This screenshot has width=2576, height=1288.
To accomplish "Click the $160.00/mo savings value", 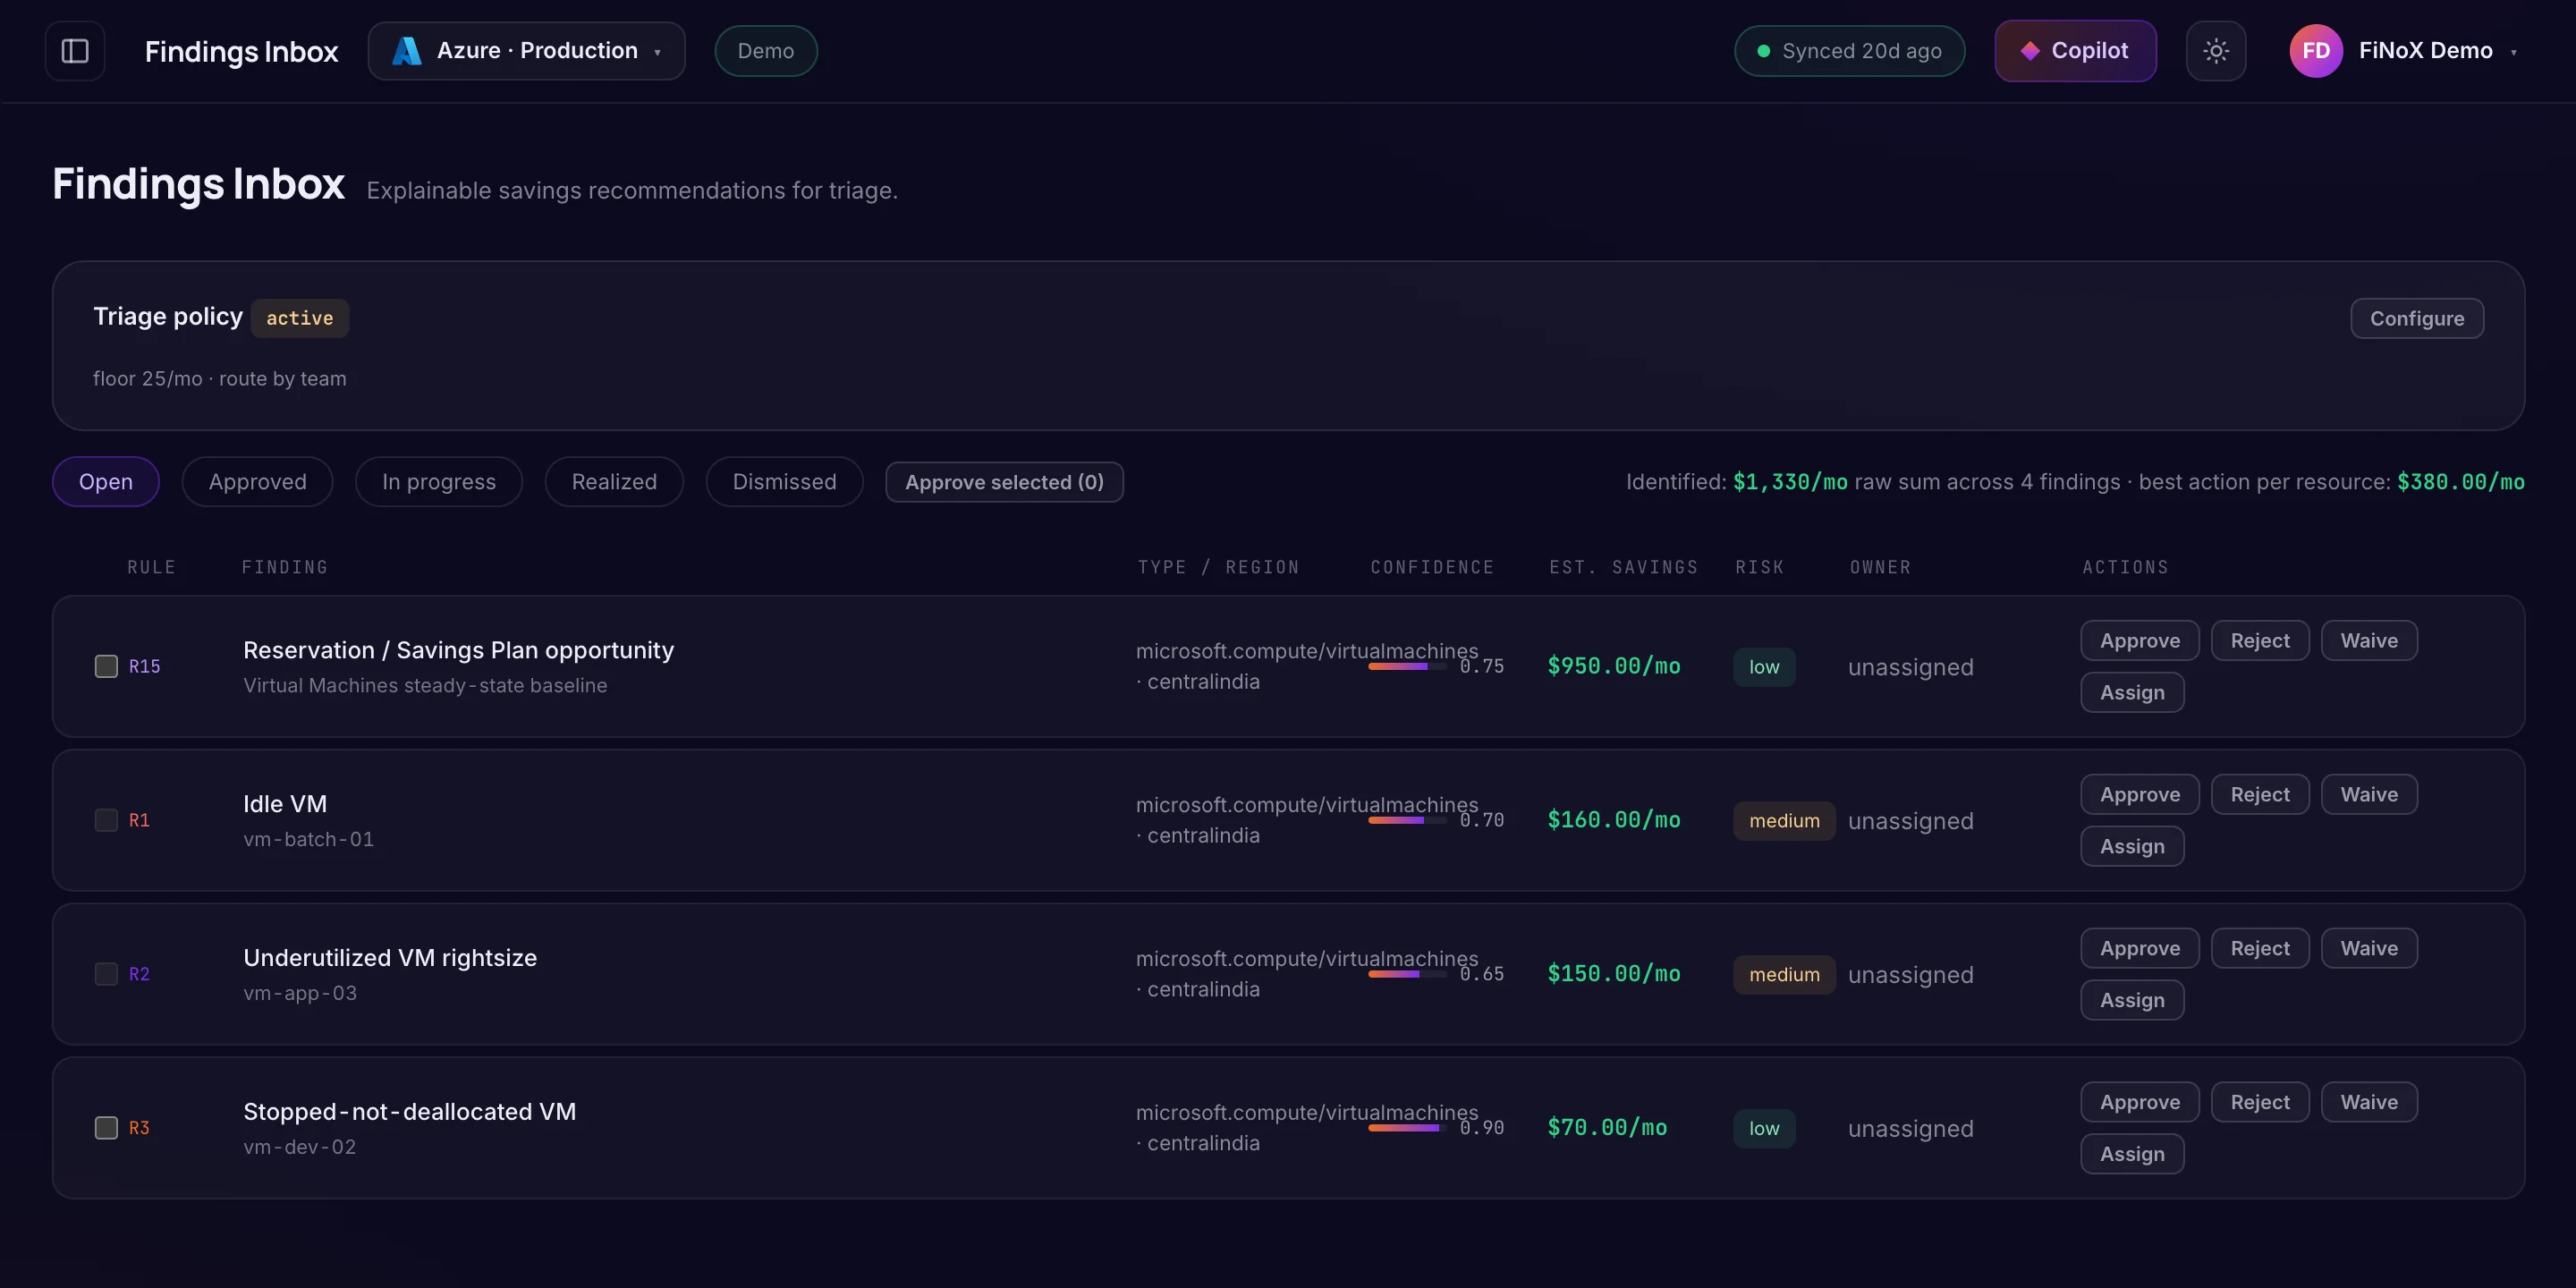I will (1614, 820).
